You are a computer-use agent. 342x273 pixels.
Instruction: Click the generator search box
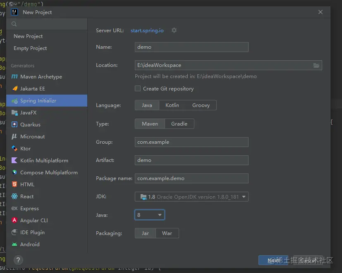click(x=47, y=24)
